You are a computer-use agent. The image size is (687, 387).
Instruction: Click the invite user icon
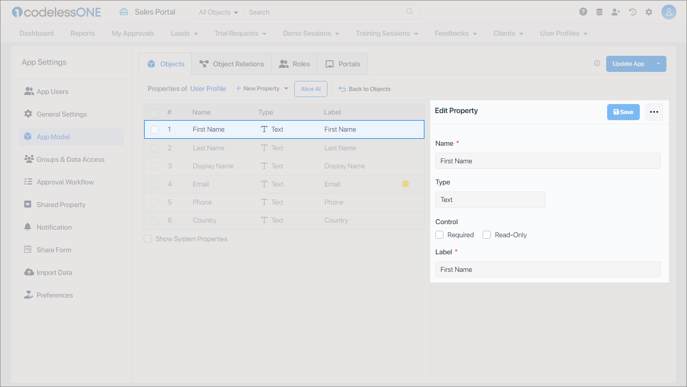coord(616,11)
